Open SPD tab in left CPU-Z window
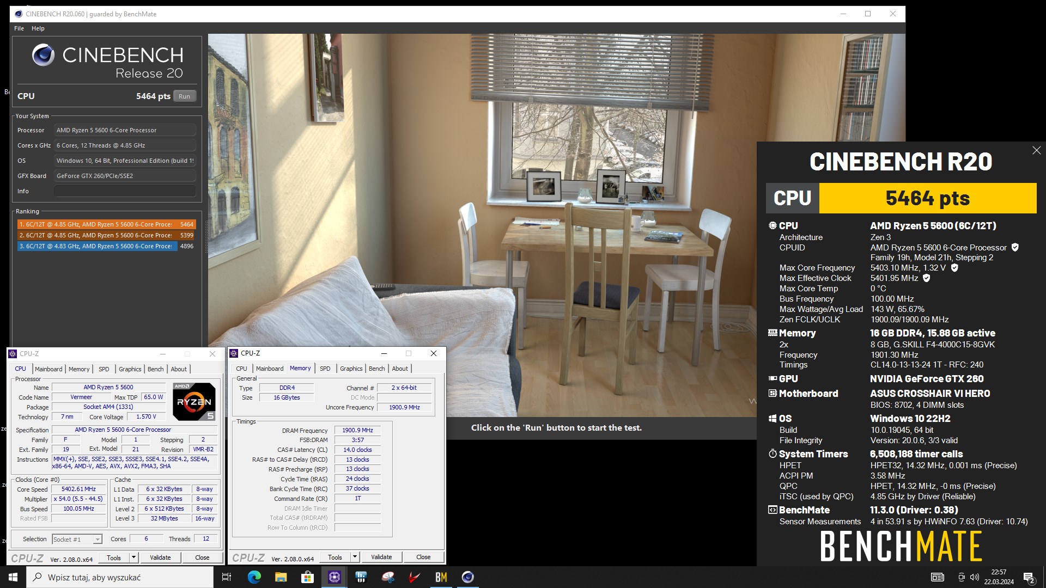 point(104,369)
